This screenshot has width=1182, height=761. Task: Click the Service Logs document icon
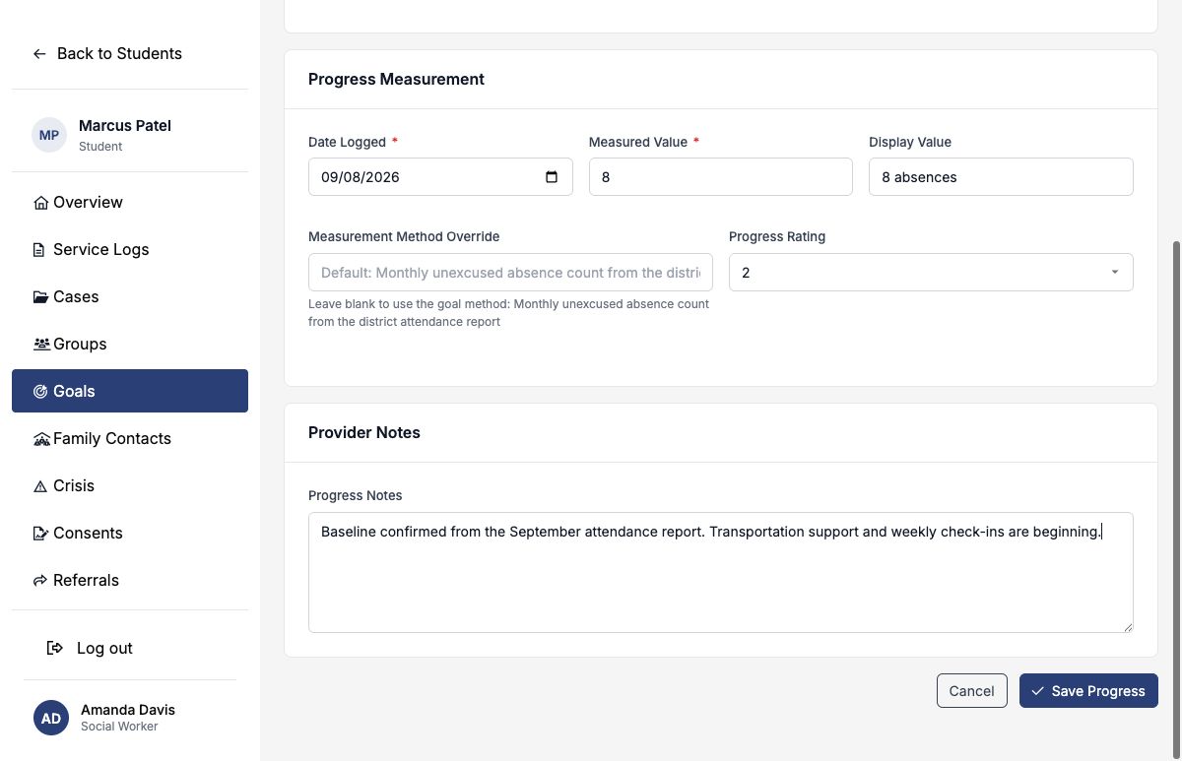39,250
